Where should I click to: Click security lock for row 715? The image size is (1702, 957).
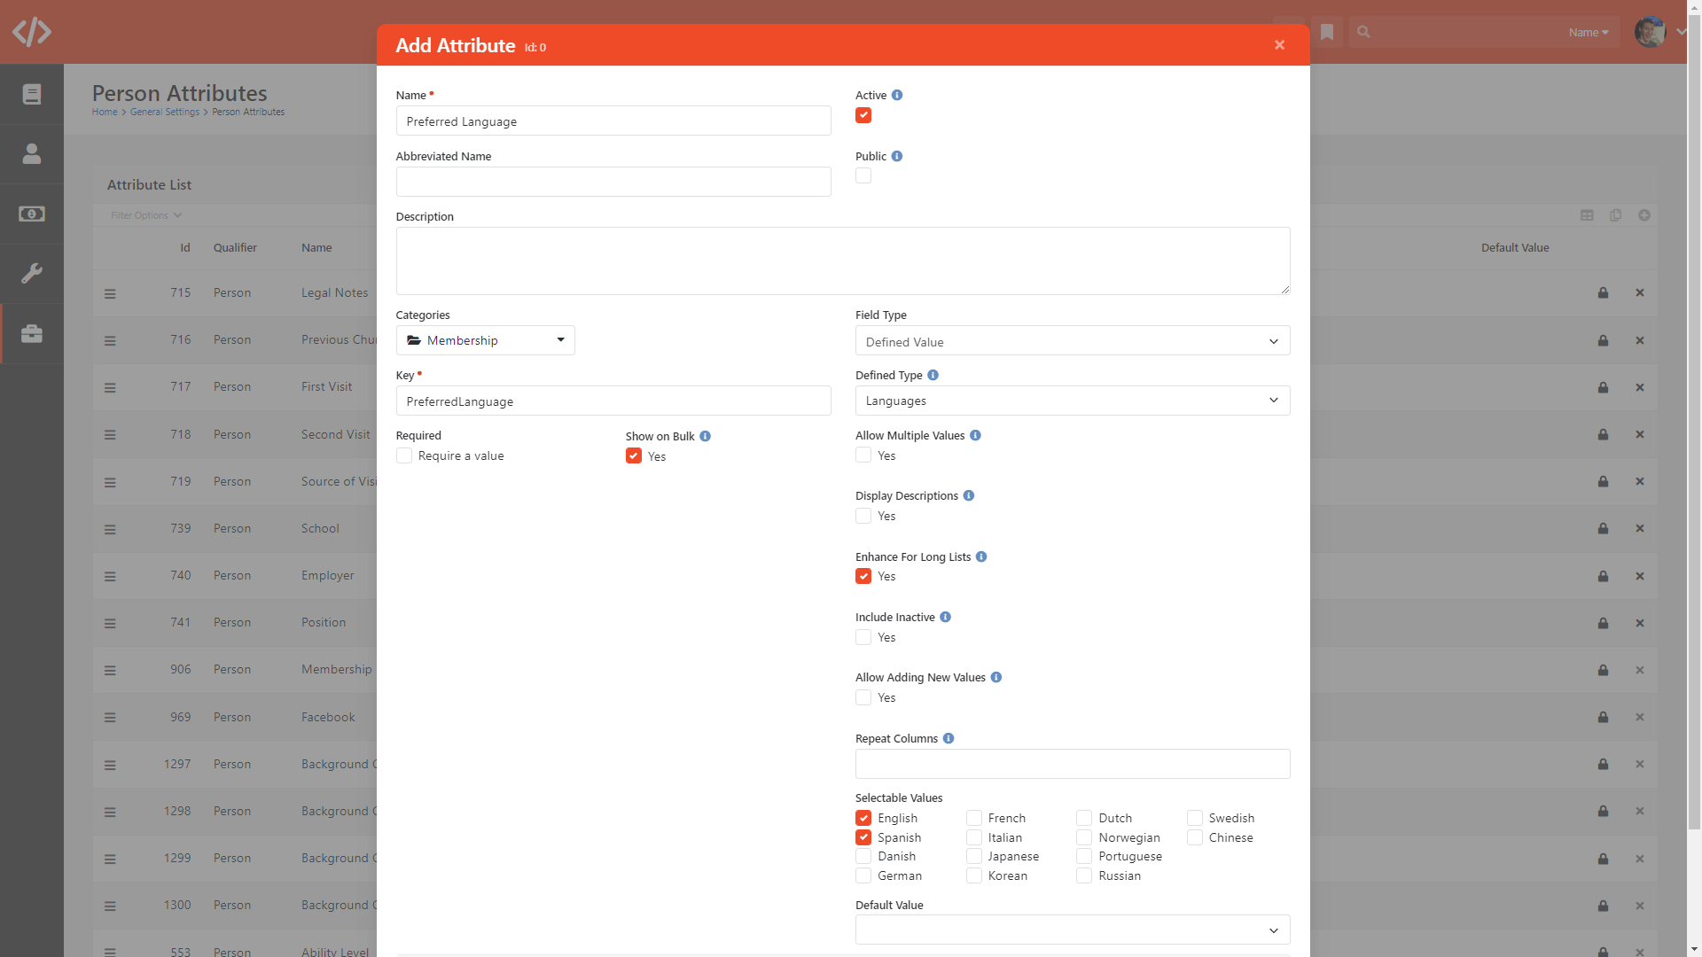pos(1603,292)
